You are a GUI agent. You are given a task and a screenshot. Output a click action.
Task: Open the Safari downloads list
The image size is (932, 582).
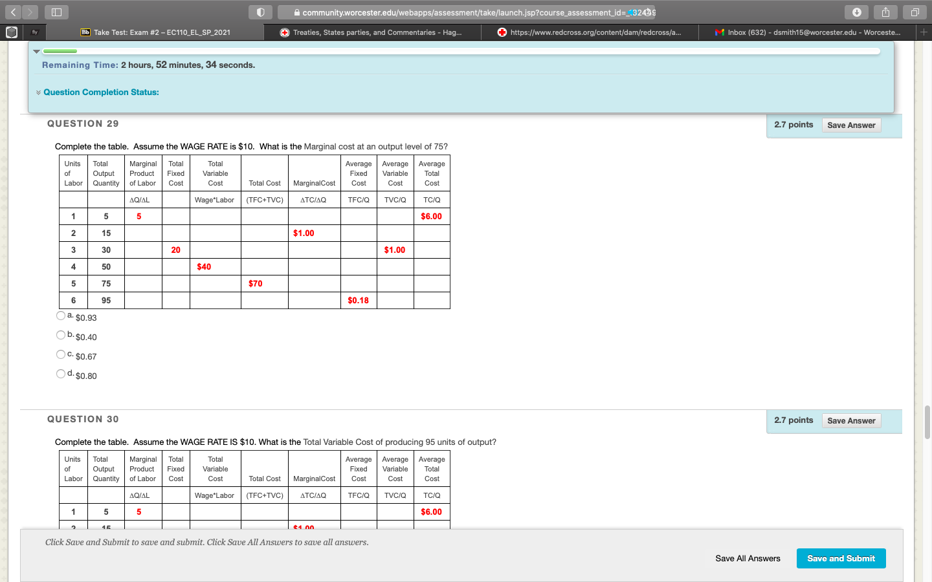click(x=856, y=12)
